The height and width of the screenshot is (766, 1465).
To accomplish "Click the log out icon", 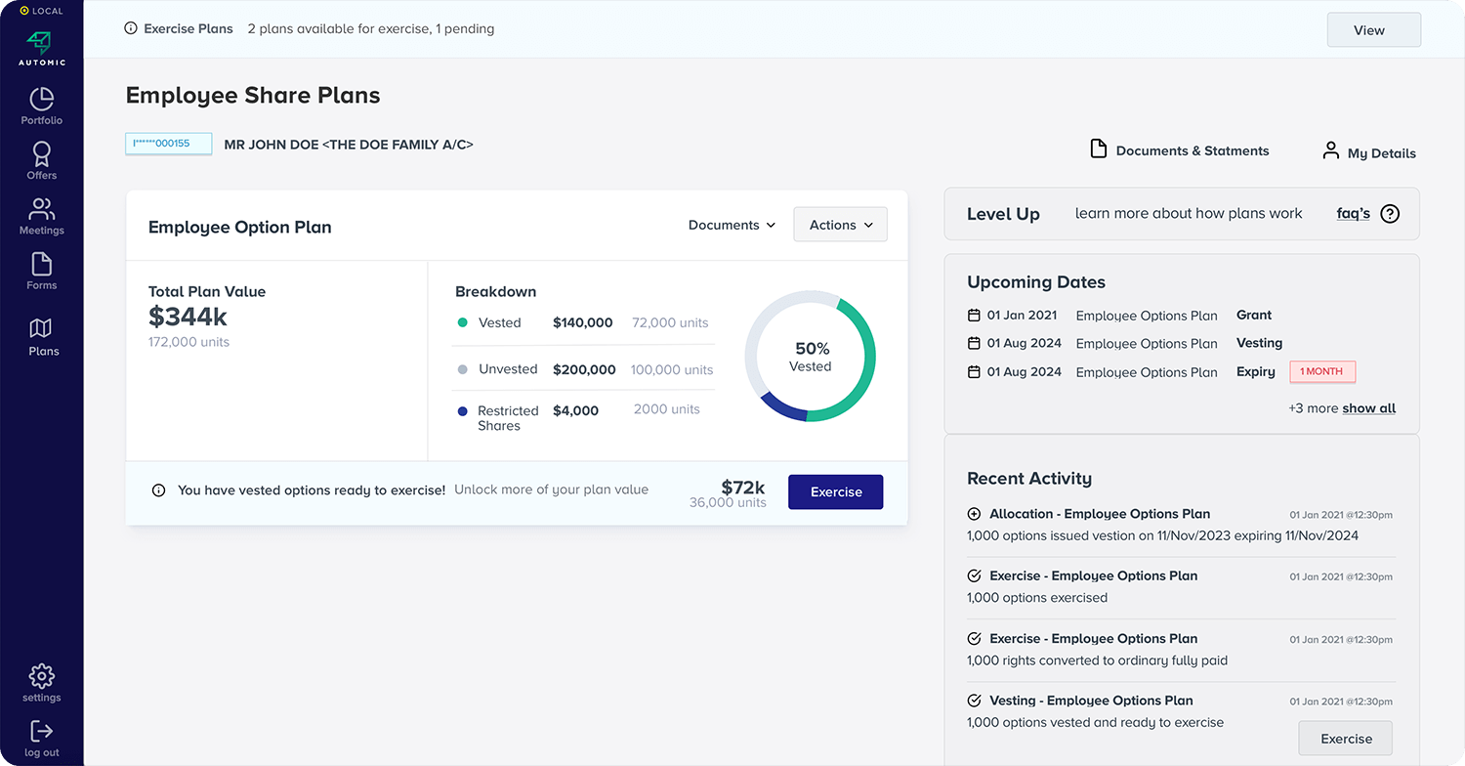I will click(x=41, y=732).
